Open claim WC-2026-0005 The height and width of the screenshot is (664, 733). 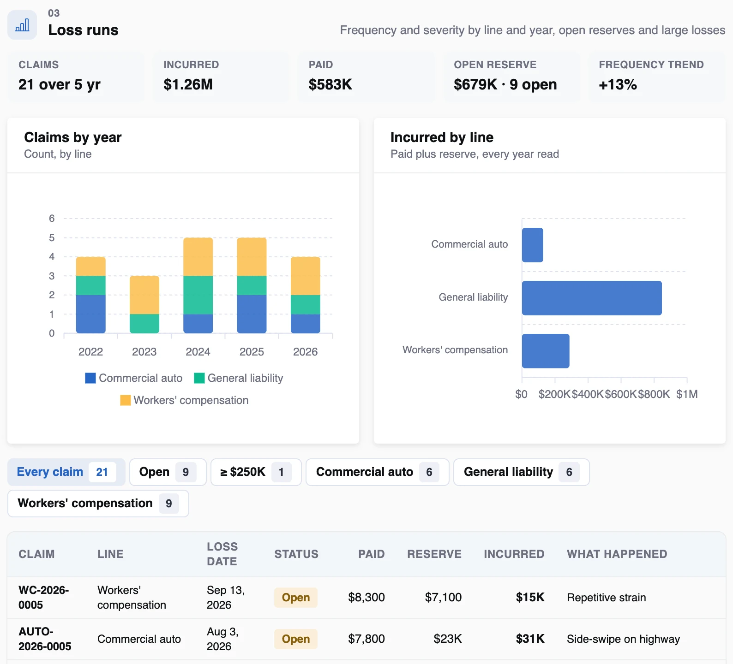pos(43,598)
